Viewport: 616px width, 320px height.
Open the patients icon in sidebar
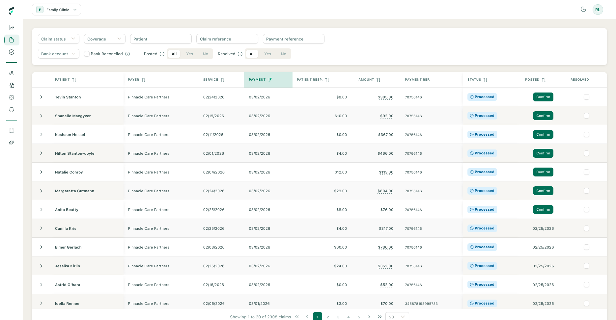pos(12,73)
